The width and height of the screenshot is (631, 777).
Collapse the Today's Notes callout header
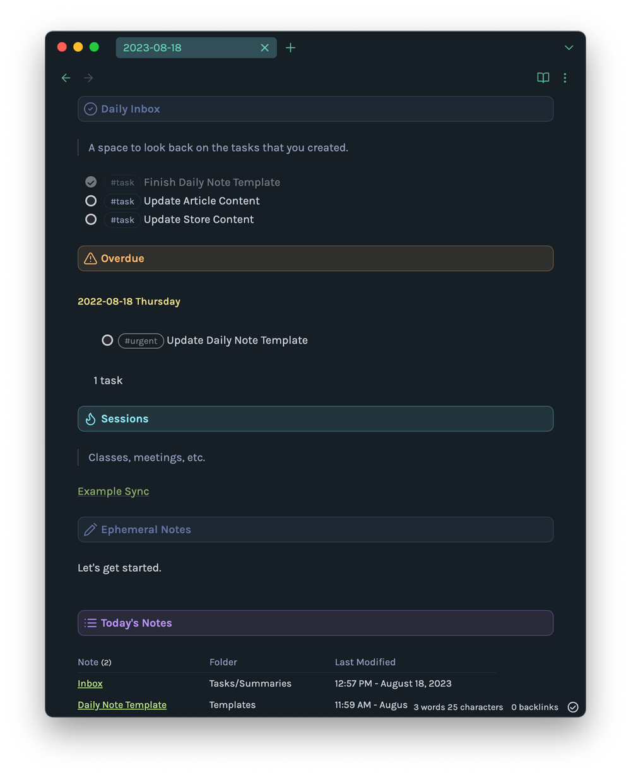[315, 623]
